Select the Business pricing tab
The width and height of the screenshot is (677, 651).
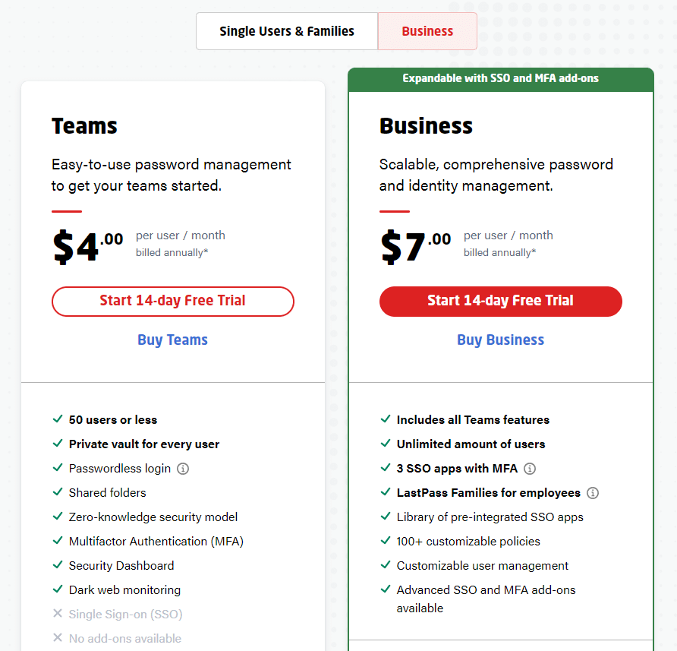427,31
